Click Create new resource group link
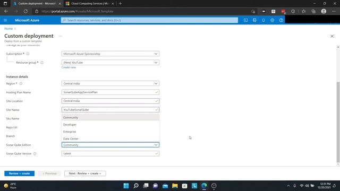Image resolution: width=340 pixels, height=191 pixels. pos(69,67)
